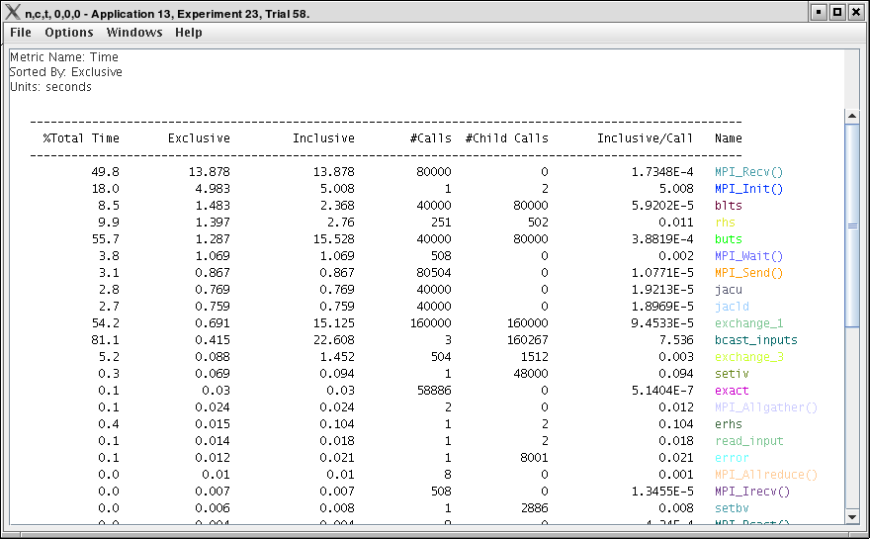Click the 80504 calls value for MPI_Send()
Viewport: 870px width, 539px height.
[434, 273]
